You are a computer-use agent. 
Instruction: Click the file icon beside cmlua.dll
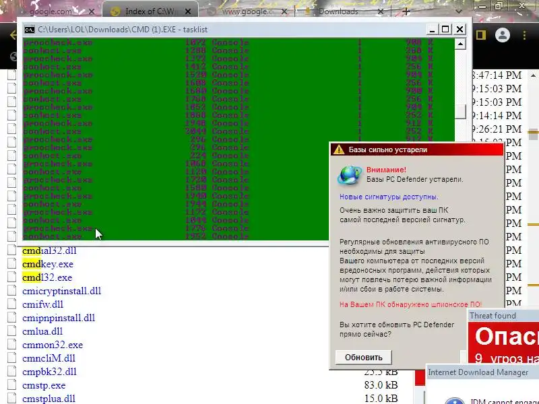(11, 331)
